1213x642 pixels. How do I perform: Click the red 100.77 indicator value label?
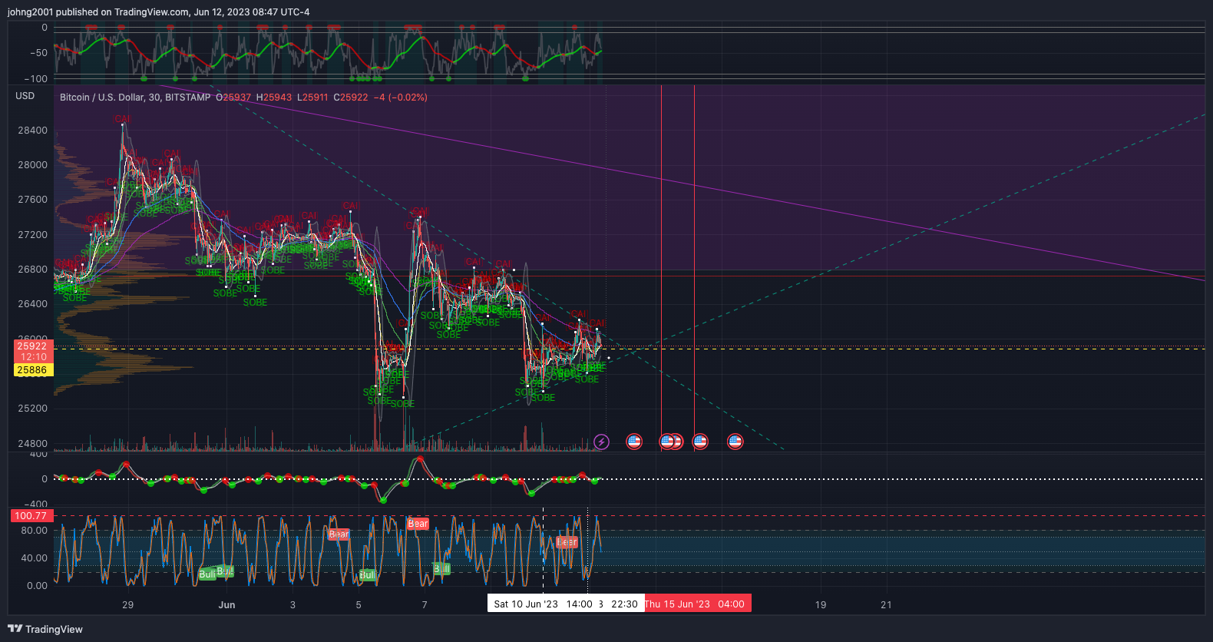[x=31, y=516]
